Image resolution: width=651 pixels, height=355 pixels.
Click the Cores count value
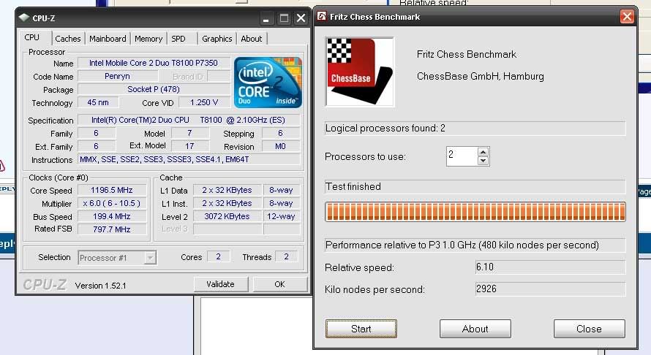click(x=219, y=256)
